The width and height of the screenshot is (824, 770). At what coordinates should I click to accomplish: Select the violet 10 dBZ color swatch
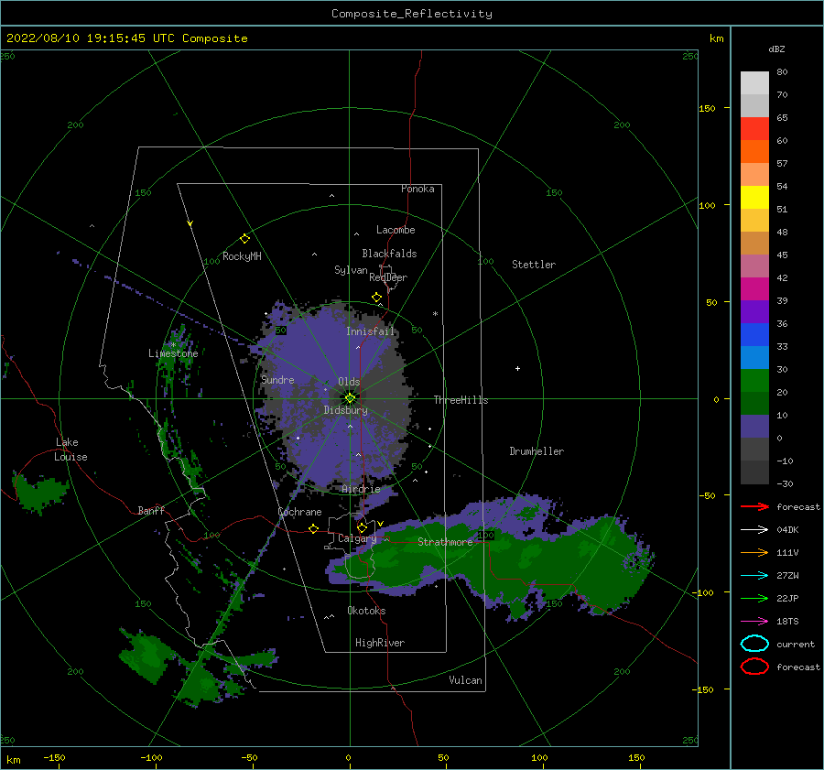pyautogui.click(x=754, y=426)
